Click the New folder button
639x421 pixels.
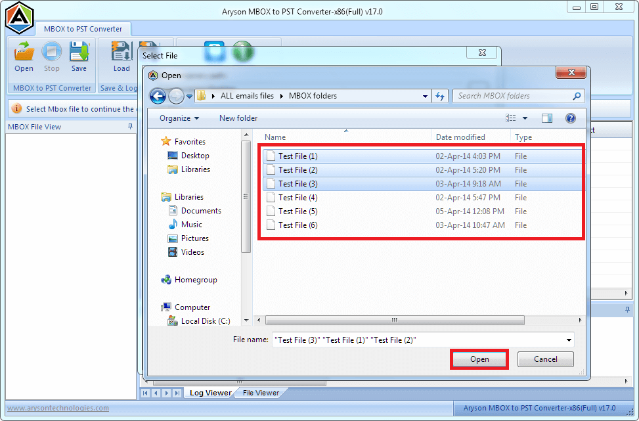[x=238, y=118]
